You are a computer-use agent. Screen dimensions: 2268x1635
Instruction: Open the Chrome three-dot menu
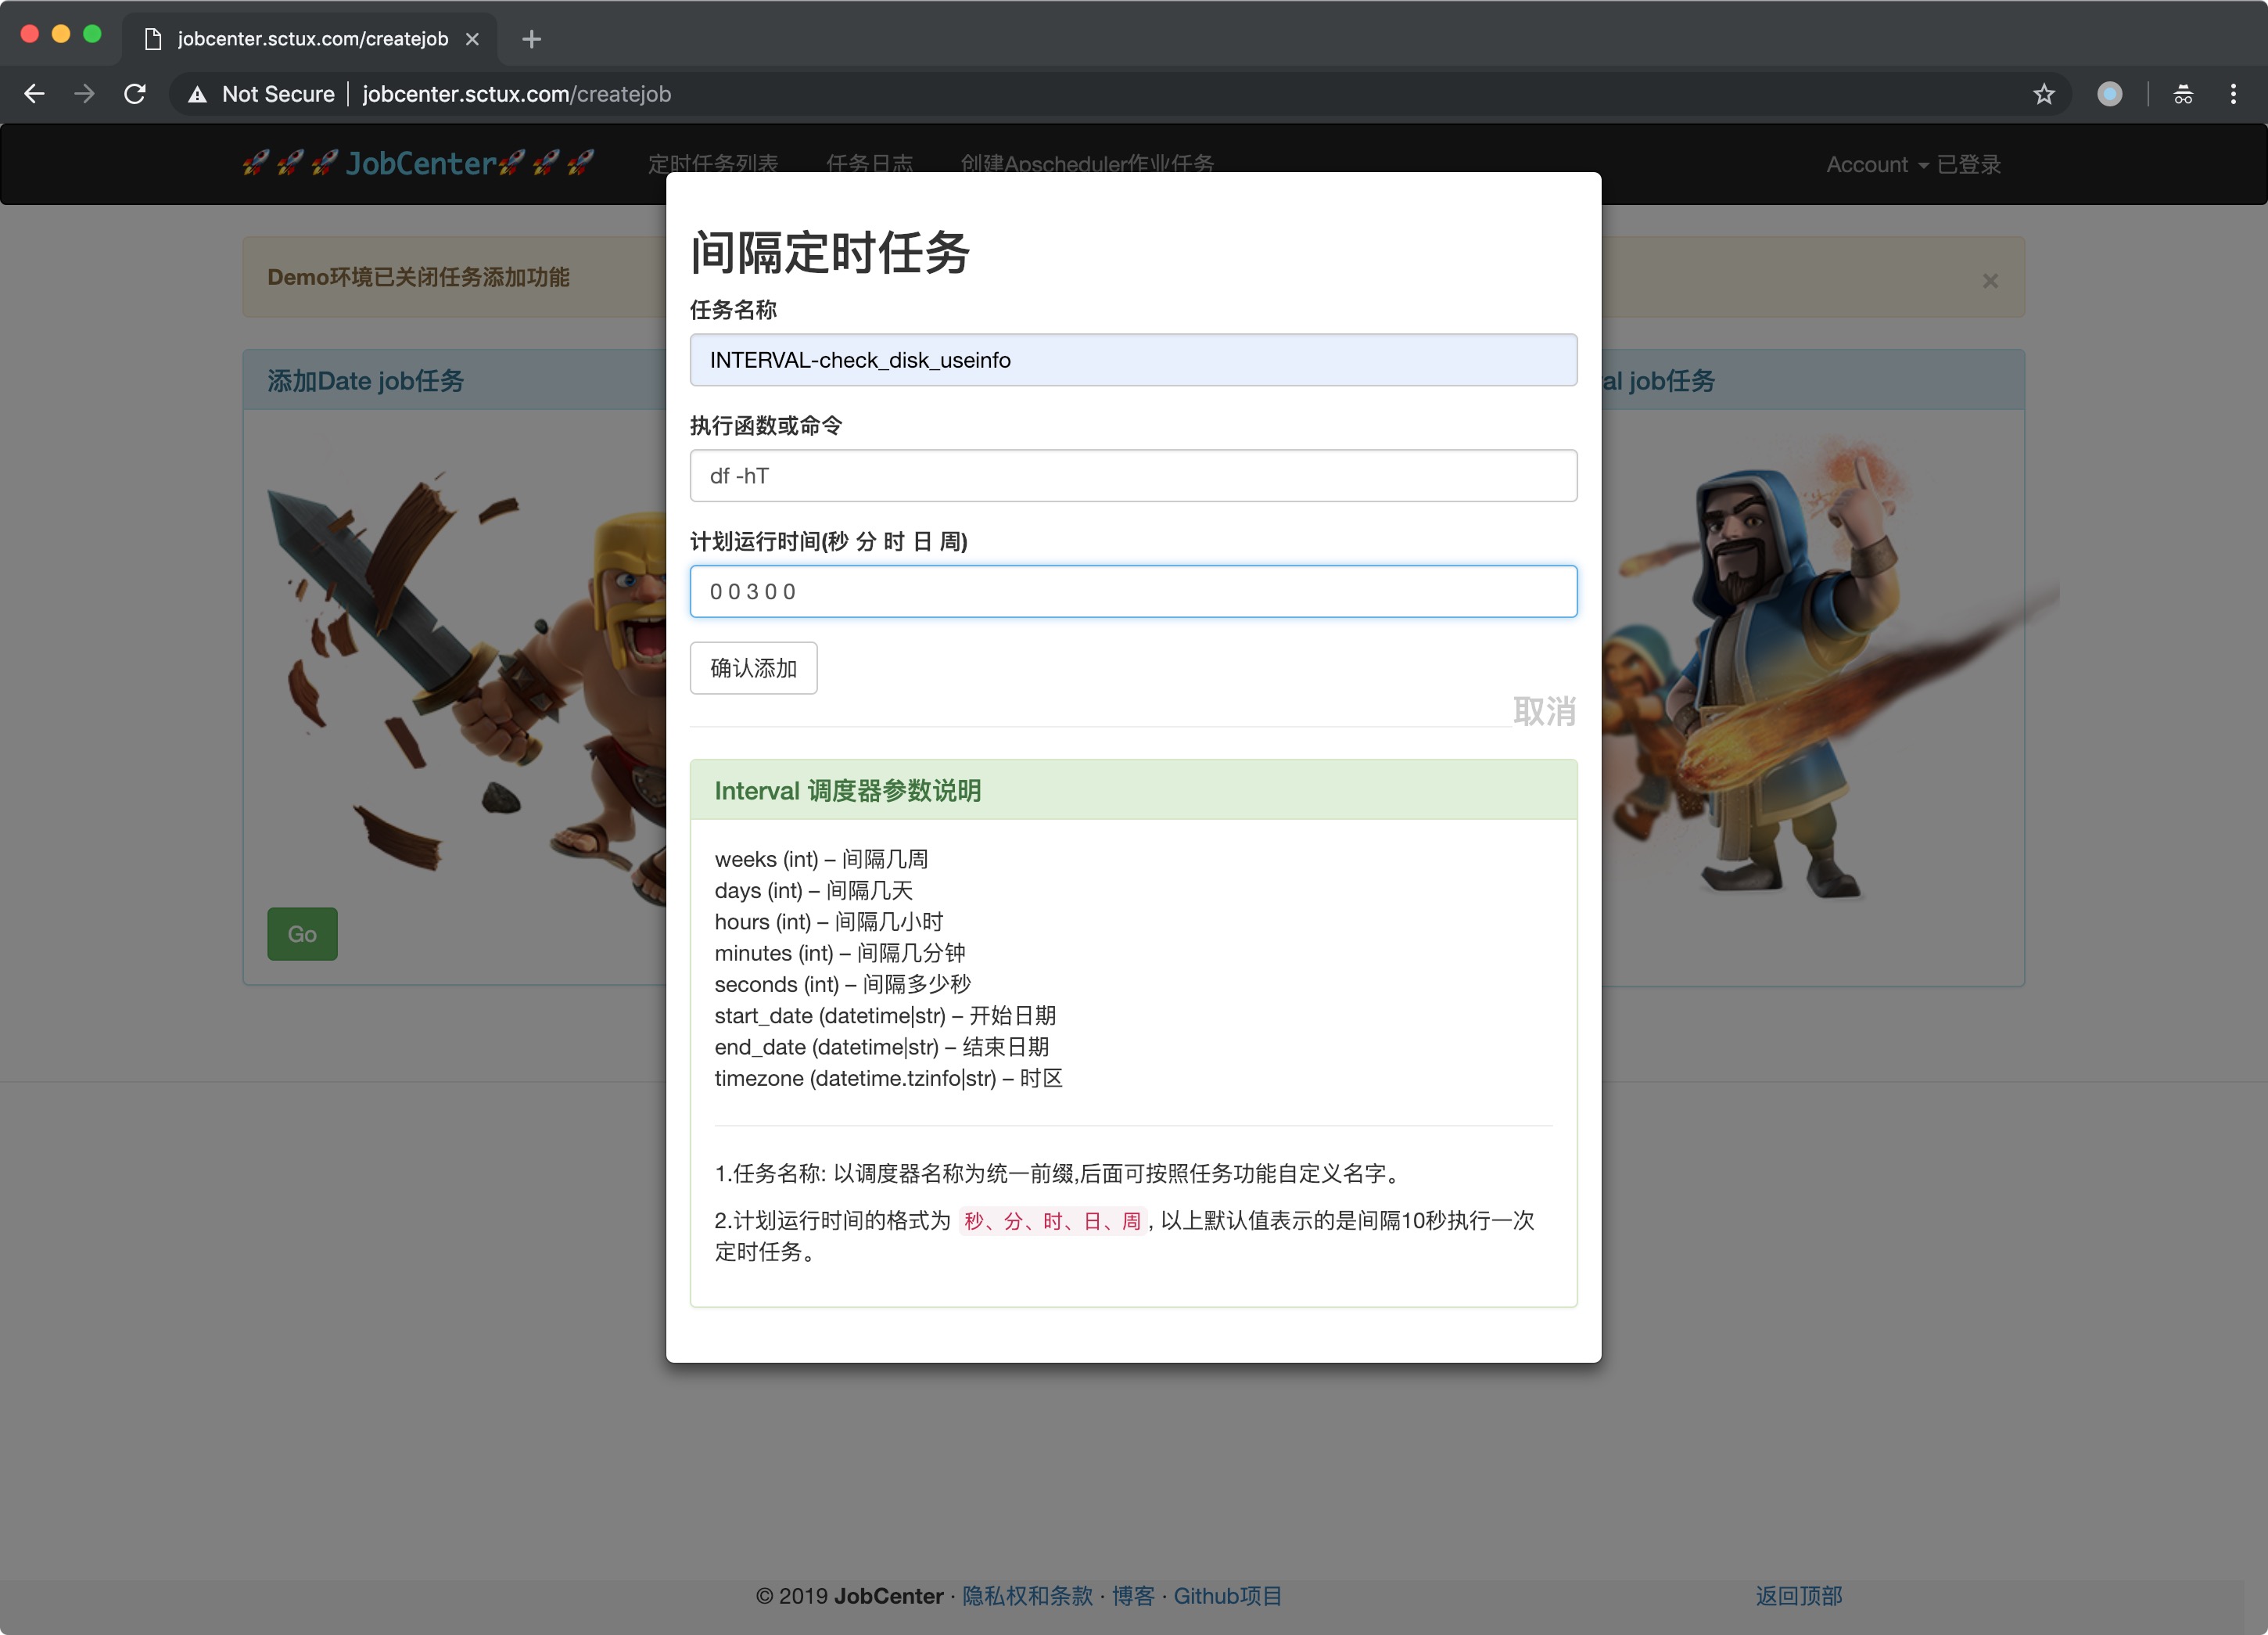(x=2233, y=94)
